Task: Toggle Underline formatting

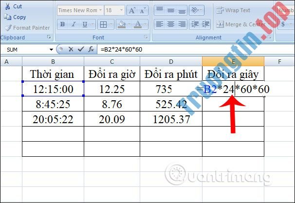Action: [85, 24]
